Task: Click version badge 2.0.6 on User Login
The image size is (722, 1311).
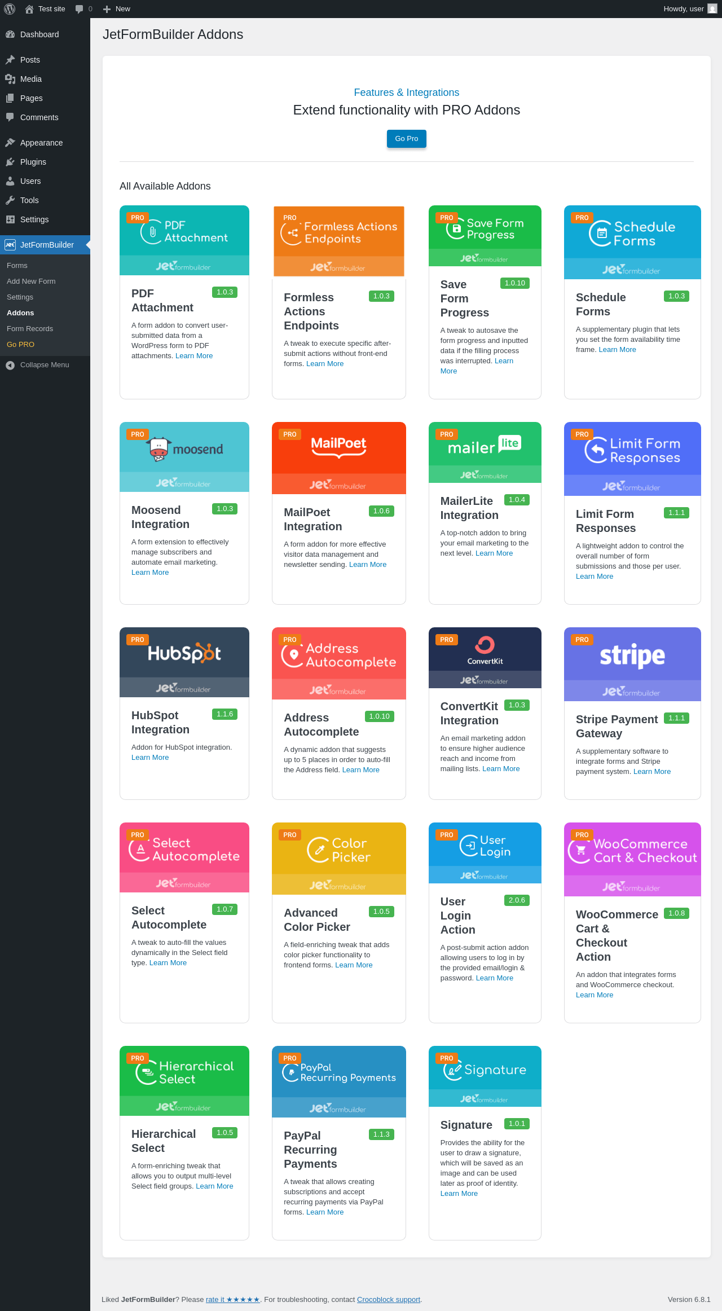Action: point(517,900)
